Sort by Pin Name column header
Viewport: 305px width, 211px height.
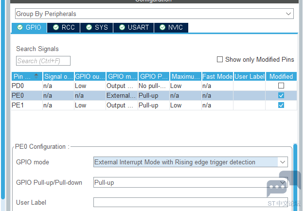tap(24, 76)
